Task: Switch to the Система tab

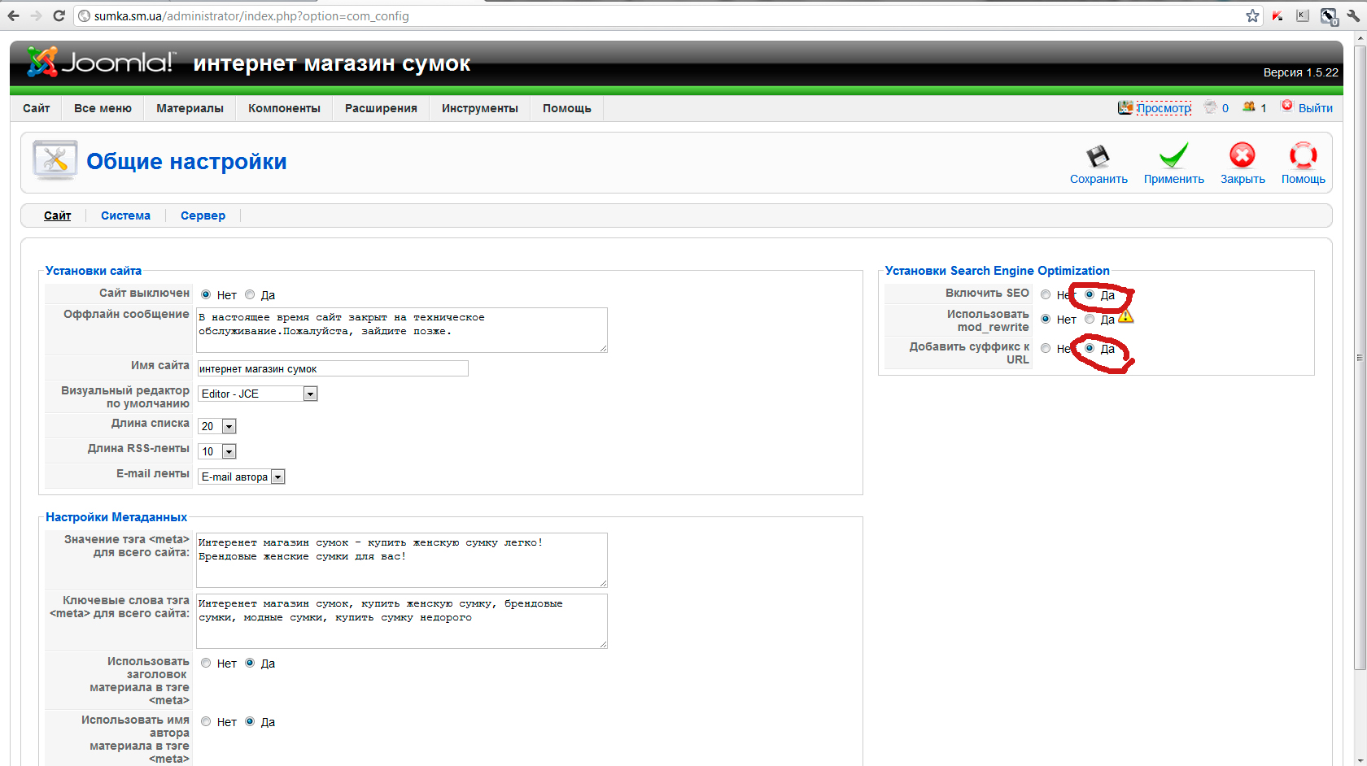Action: [x=125, y=215]
